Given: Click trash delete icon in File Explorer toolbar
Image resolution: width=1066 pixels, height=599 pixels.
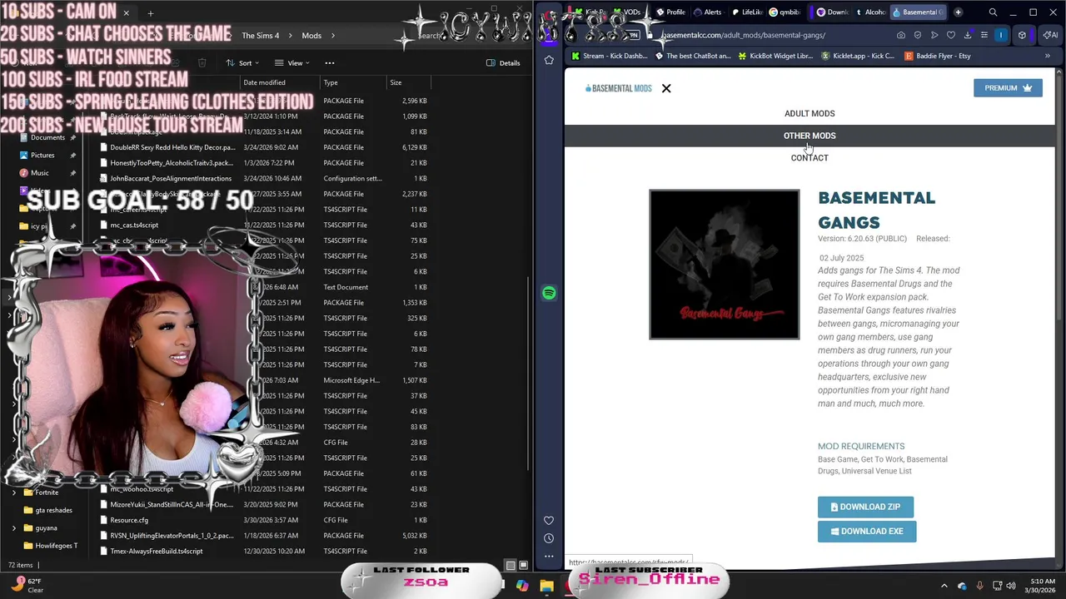Looking at the screenshot, I should coord(202,62).
